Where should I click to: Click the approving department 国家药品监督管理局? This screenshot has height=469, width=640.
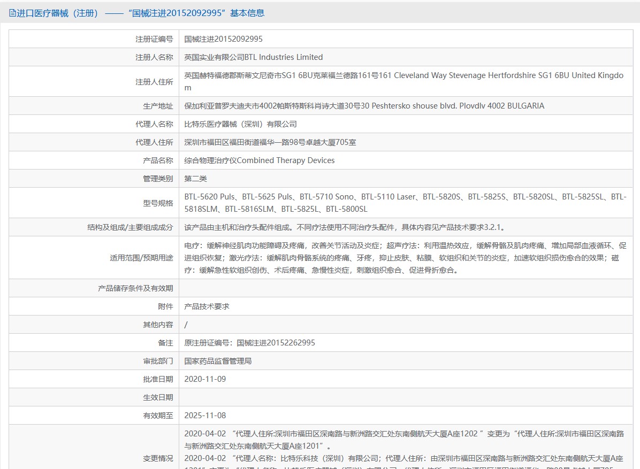point(218,361)
